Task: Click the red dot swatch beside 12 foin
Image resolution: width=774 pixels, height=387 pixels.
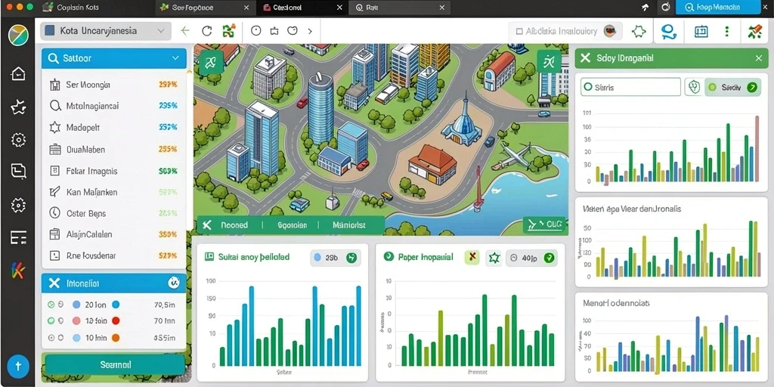Action: pyautogui.click(x=116, y=320)
